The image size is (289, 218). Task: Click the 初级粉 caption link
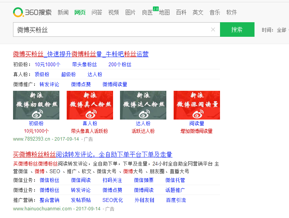point(36,123)
